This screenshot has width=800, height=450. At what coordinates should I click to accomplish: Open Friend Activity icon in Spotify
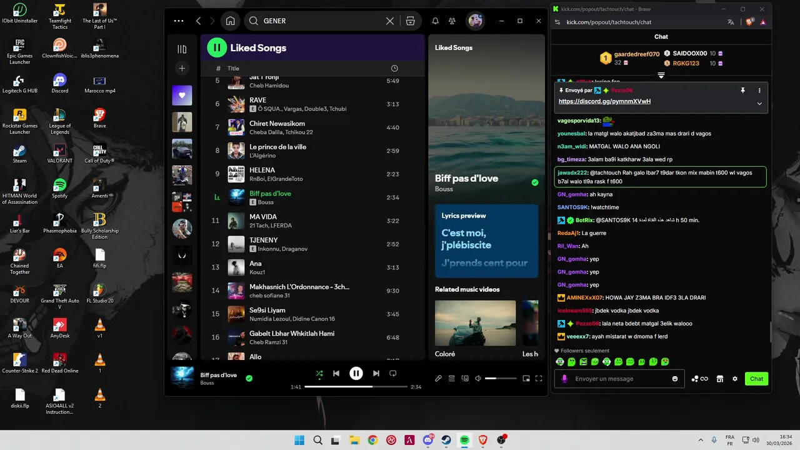[452, 21]
